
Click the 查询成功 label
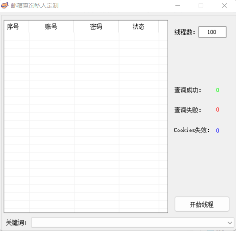click(188, 90)
